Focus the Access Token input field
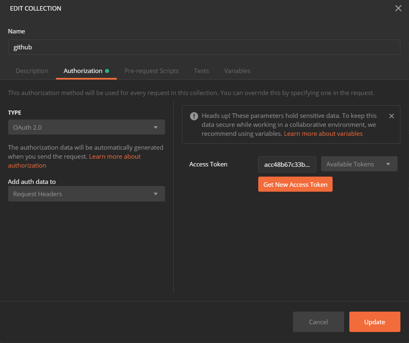Viewport: 409px width, 343px height. click(x=287, y=164)
